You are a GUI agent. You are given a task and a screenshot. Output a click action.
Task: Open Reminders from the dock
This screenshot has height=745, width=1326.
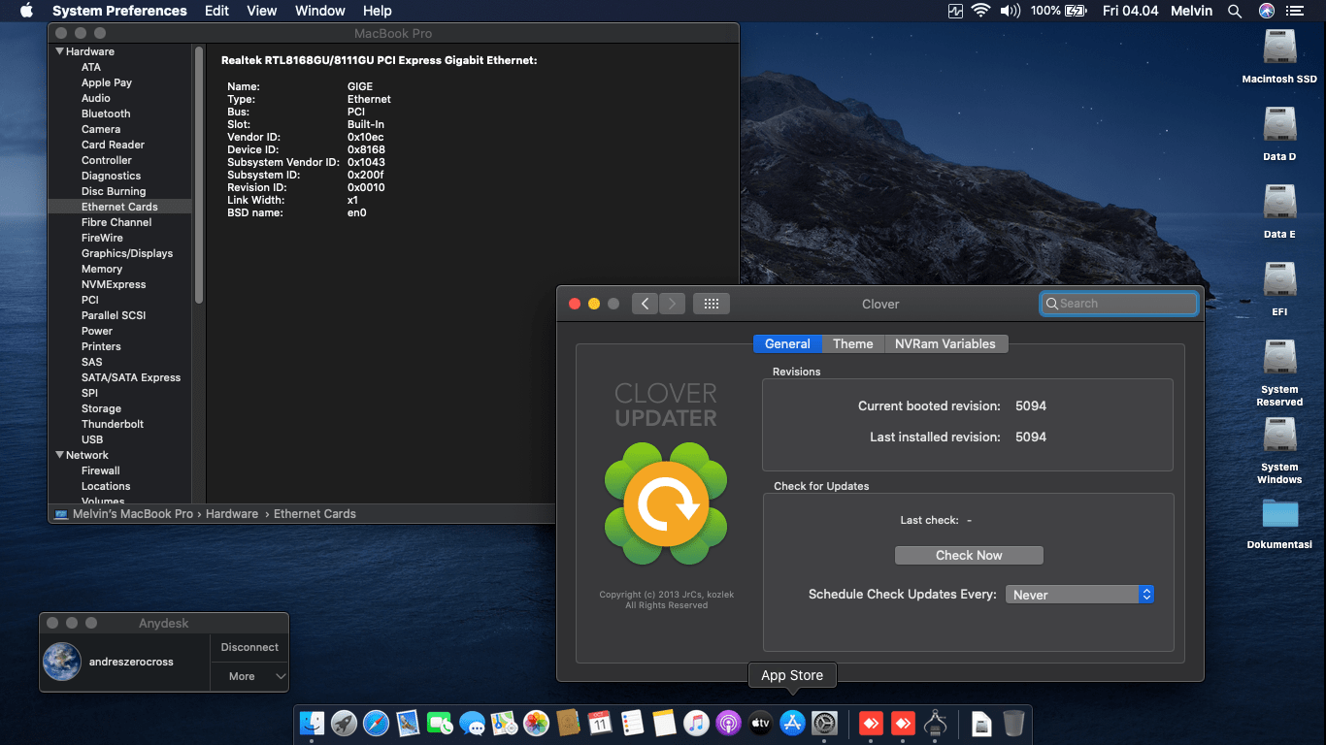pos(632,723)
